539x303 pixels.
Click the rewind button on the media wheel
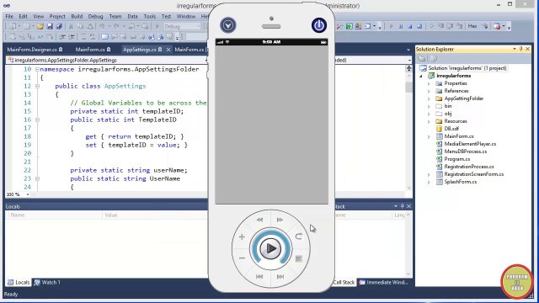point(259,220)
